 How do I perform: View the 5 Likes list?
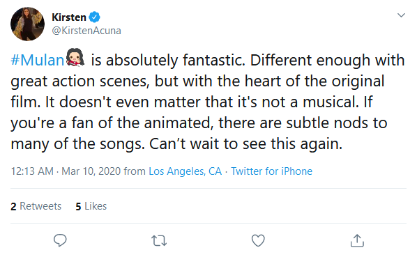click(x=91, y=206)
